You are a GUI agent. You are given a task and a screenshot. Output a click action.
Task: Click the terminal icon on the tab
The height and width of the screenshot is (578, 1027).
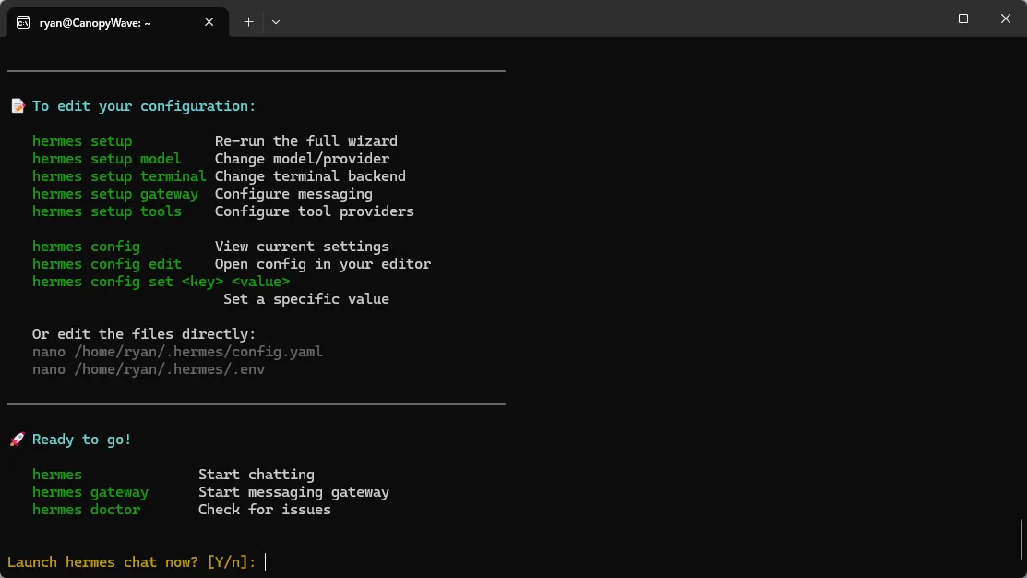(23, 22)
